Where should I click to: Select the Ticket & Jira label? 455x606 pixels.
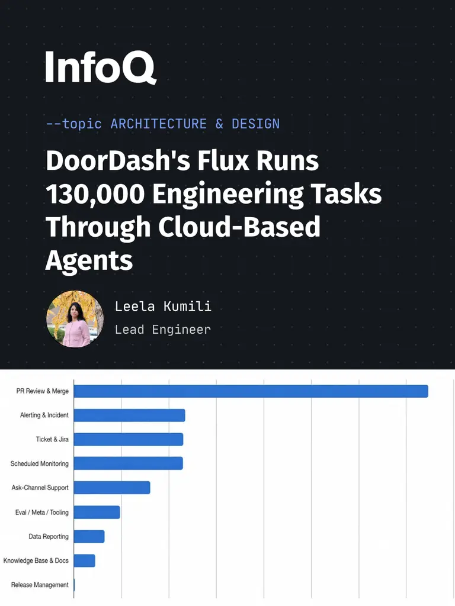tap(52, 440)
